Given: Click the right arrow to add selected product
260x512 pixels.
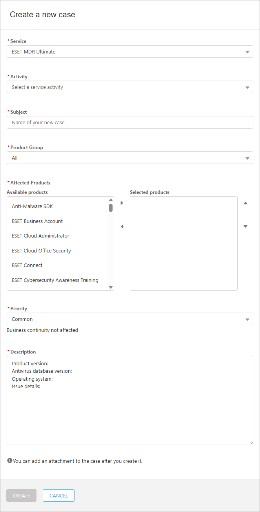Looking at the screenshot, I should [122, 203].
